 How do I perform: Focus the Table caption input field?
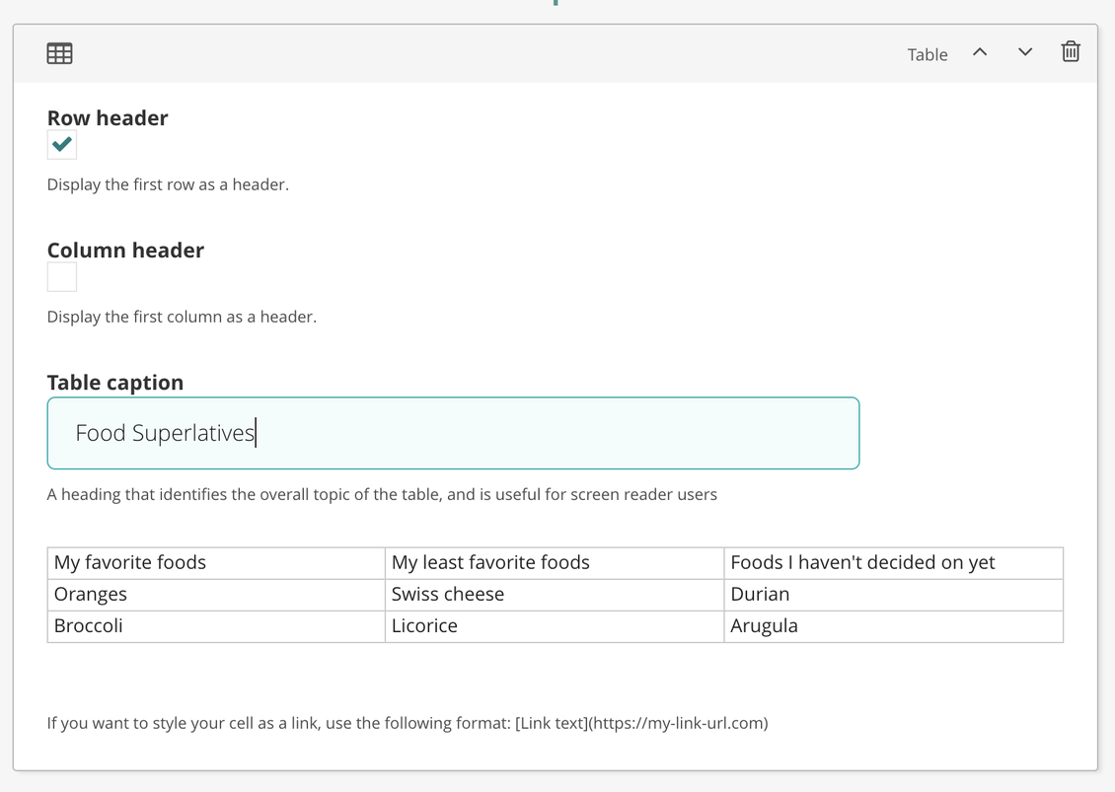coord(453,433)
